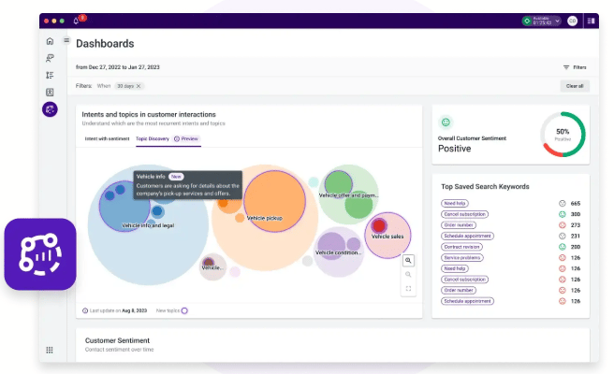Select the Topic Discovery tab
614x374 pixels.
[x=153, y=139]
